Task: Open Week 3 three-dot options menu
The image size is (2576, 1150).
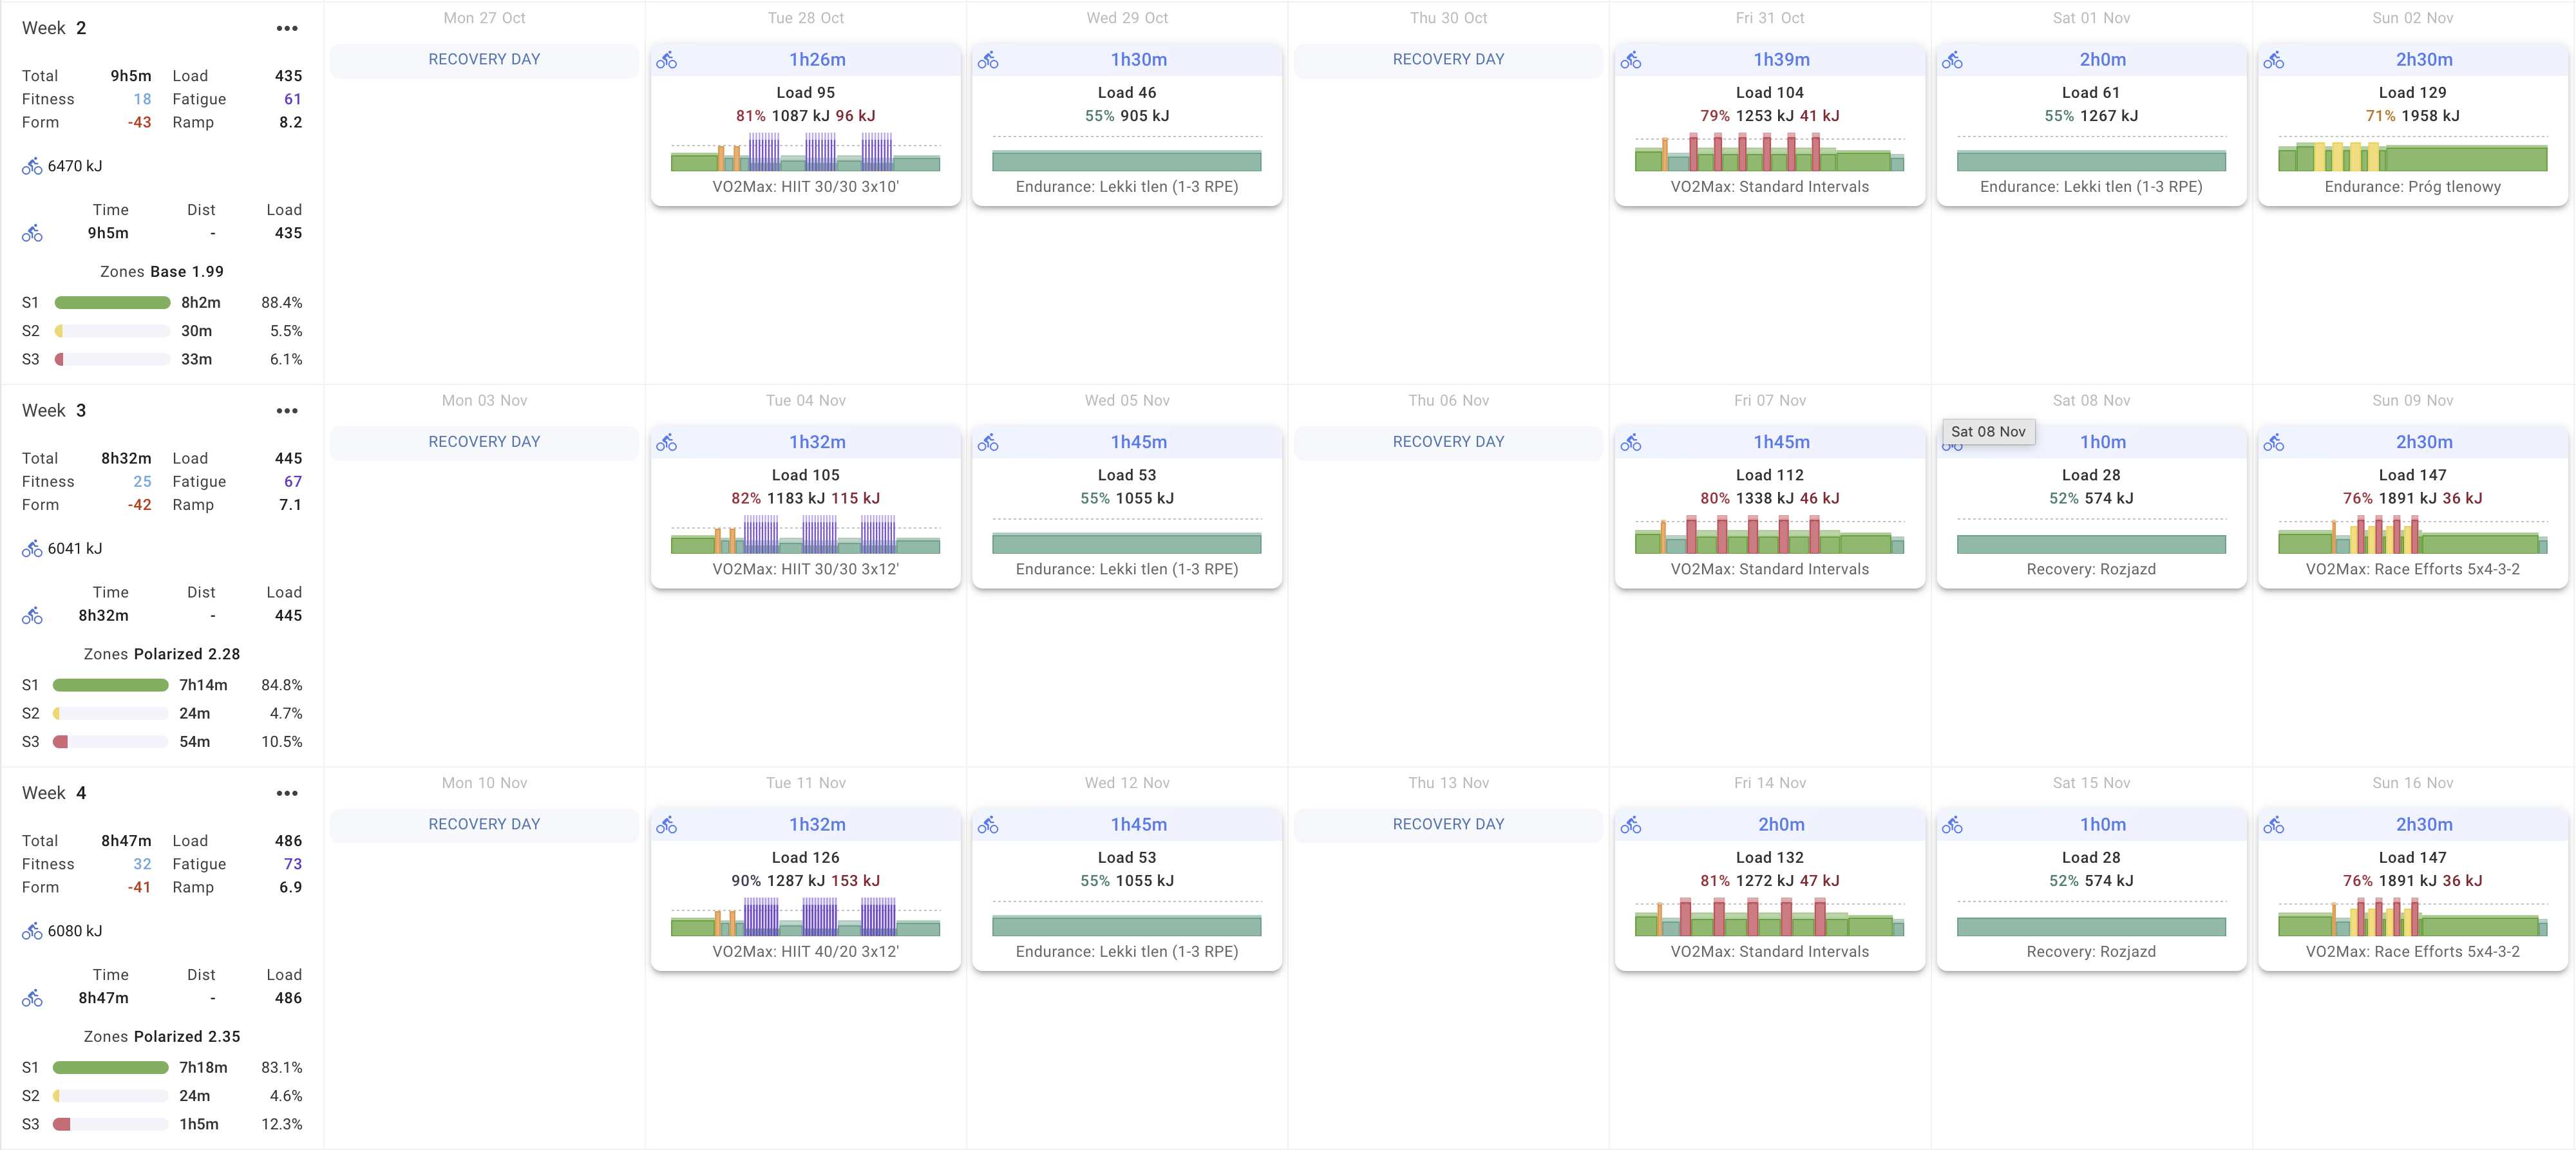Action: (x=287, y=411)
